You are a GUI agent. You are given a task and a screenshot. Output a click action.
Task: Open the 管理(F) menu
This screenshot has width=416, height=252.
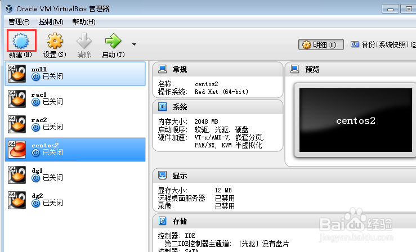19,22
